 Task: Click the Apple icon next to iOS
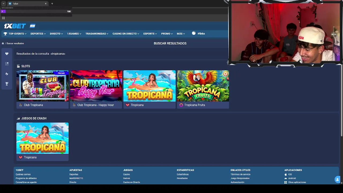pyautogui.click(x=286, y=174)
